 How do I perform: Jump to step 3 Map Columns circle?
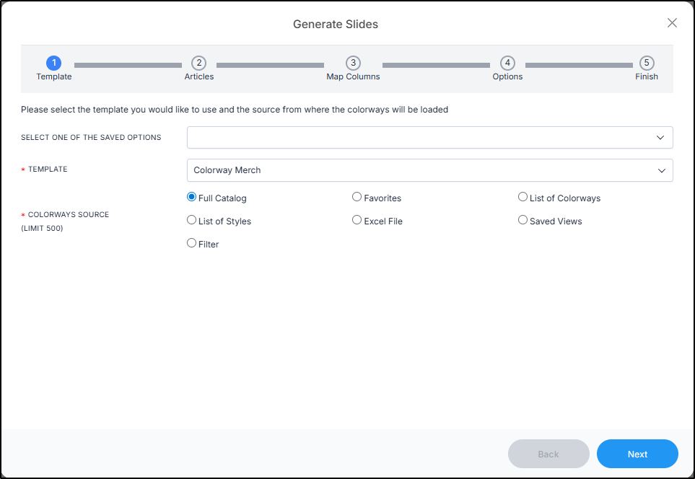(x=353, y=63)
